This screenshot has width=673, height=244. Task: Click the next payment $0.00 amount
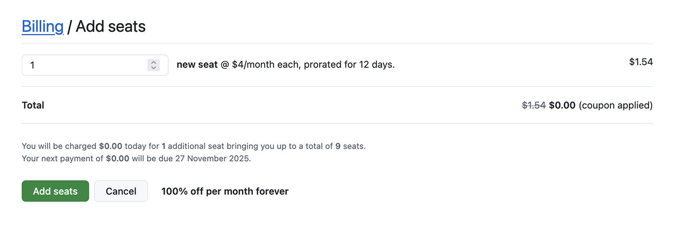point(117,158)
